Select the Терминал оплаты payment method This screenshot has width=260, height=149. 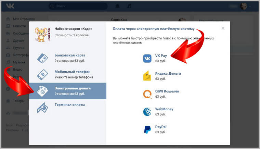[x=68, y=107]
